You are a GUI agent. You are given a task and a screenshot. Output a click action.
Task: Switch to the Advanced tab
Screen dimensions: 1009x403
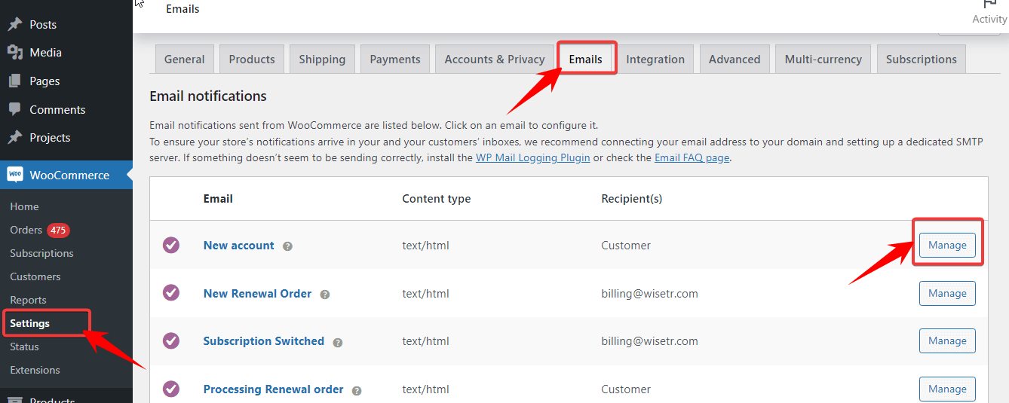[735, 60]
